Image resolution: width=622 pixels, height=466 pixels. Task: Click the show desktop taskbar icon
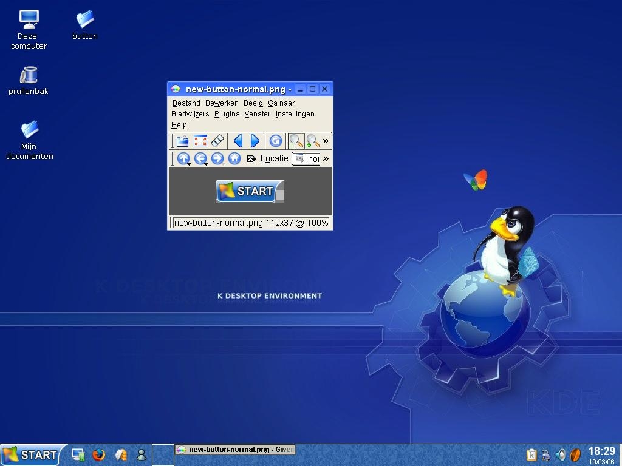[78, 454]
